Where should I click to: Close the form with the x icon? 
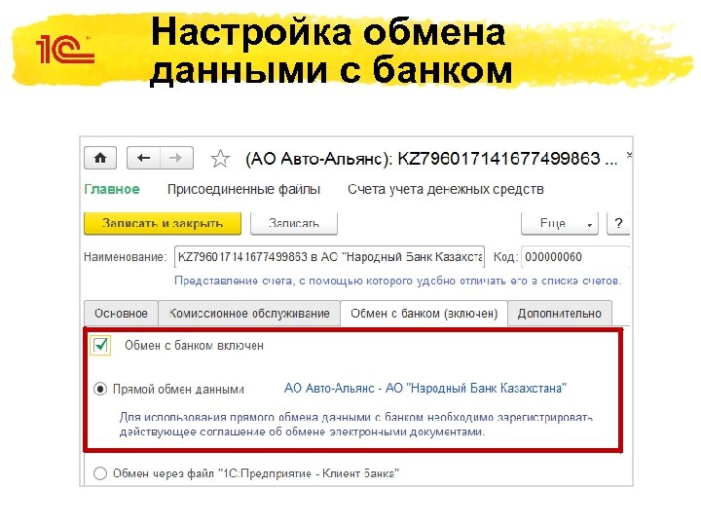[629, 155]
